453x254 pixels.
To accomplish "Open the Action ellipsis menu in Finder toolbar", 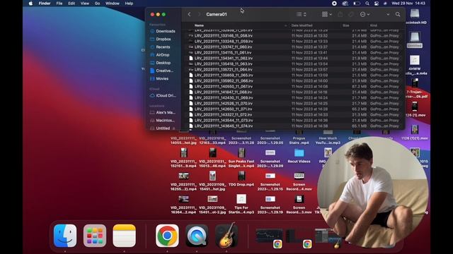I will pyautogui.click(x=365, y=14).
